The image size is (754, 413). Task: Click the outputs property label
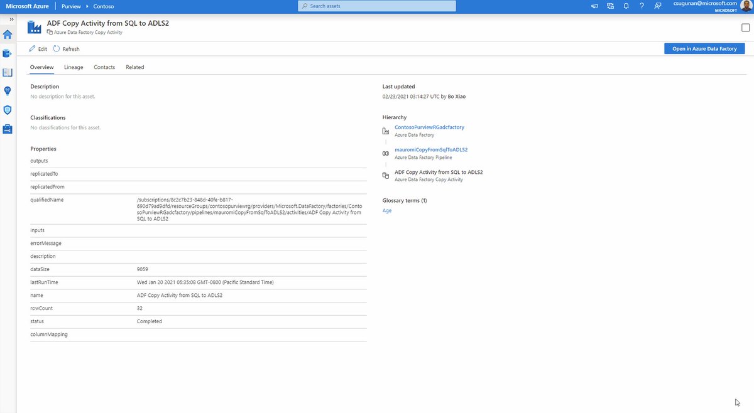(39, 161)
